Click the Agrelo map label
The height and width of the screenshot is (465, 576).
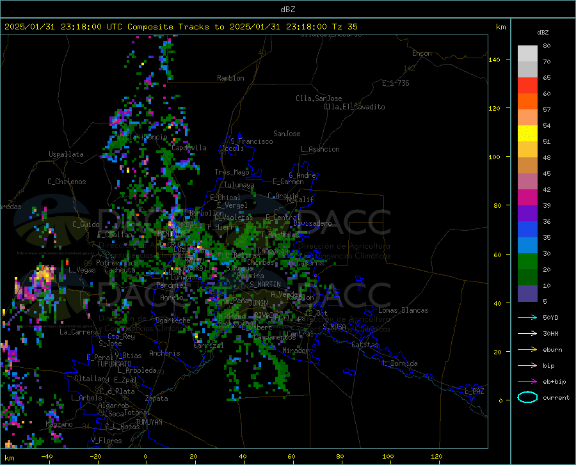coord(172,297)
